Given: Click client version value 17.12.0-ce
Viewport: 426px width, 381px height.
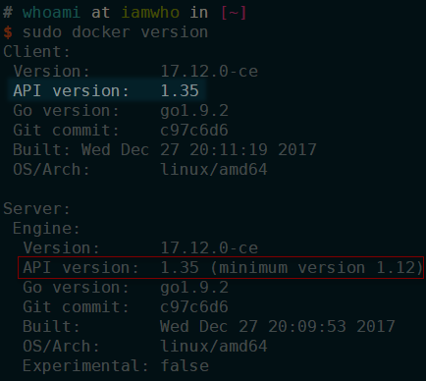Looking at the screenshot, I should (x=209, y=72).
